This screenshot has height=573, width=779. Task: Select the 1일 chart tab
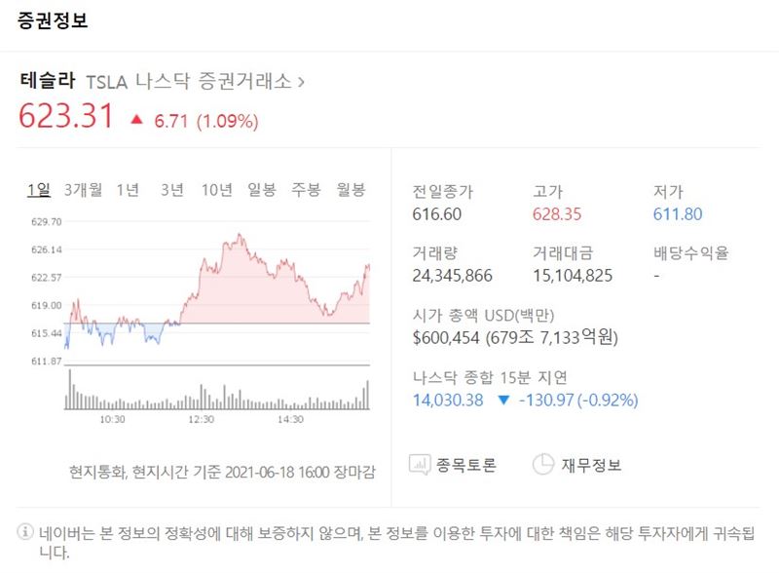39,189
